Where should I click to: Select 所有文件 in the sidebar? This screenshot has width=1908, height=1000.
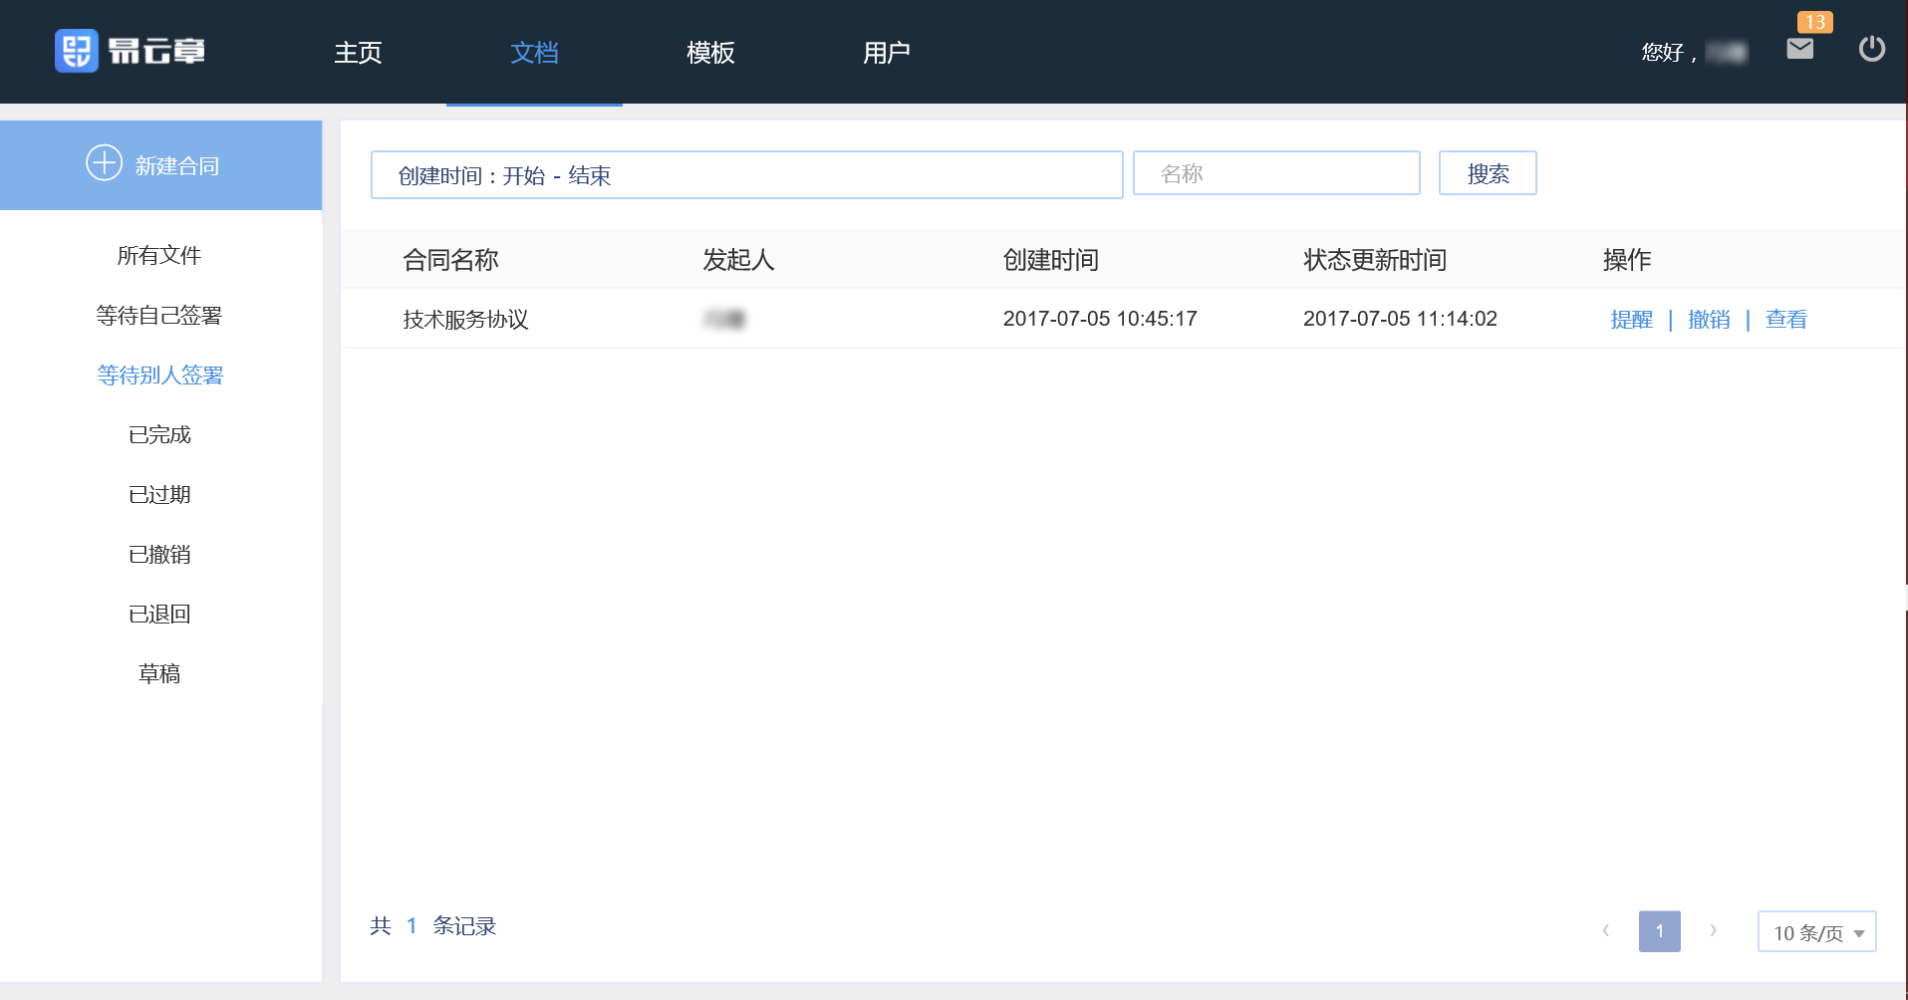159,256
